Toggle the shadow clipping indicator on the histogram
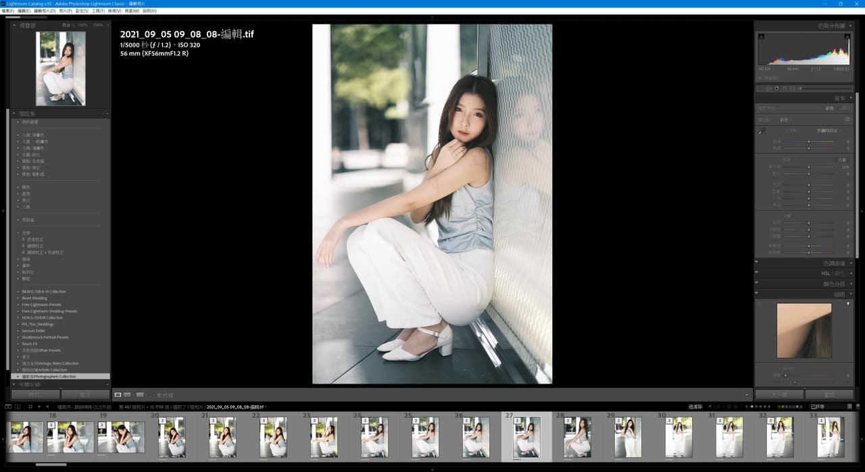The height and width of the screenshot is (472, 865). [760, 35]
